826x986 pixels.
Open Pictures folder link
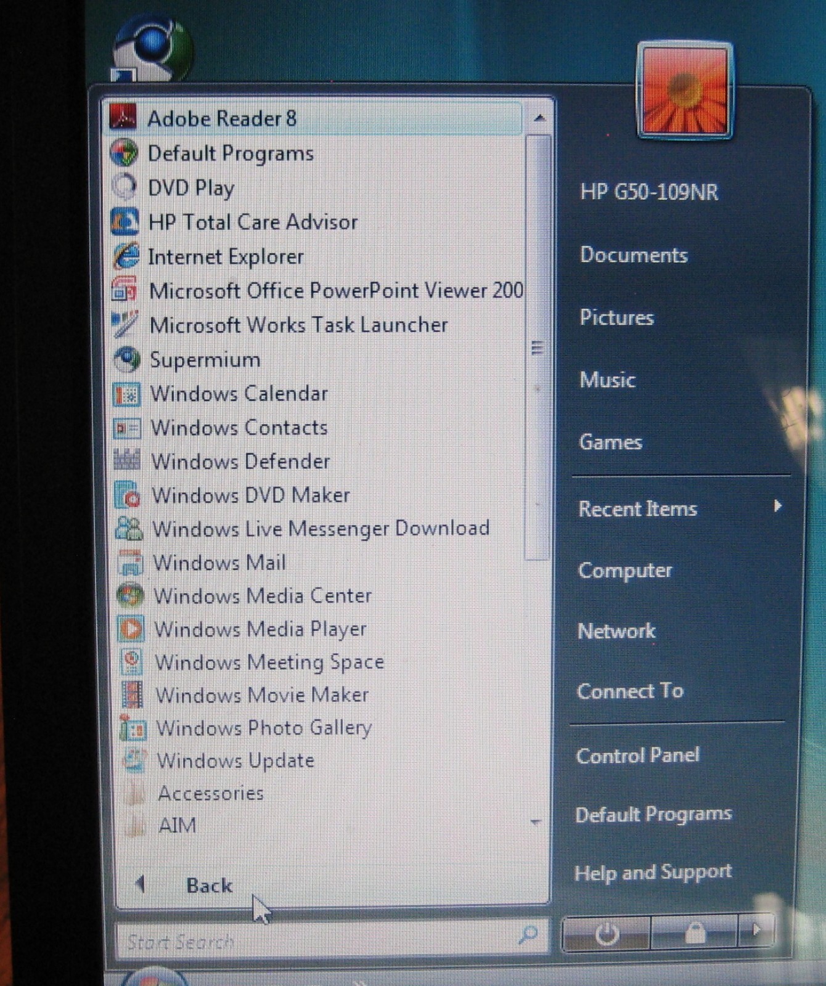616,317
